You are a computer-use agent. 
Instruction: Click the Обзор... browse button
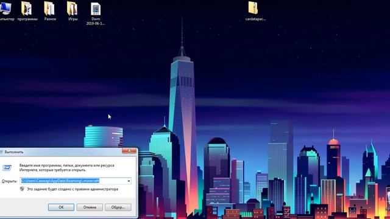click(118, 207)
